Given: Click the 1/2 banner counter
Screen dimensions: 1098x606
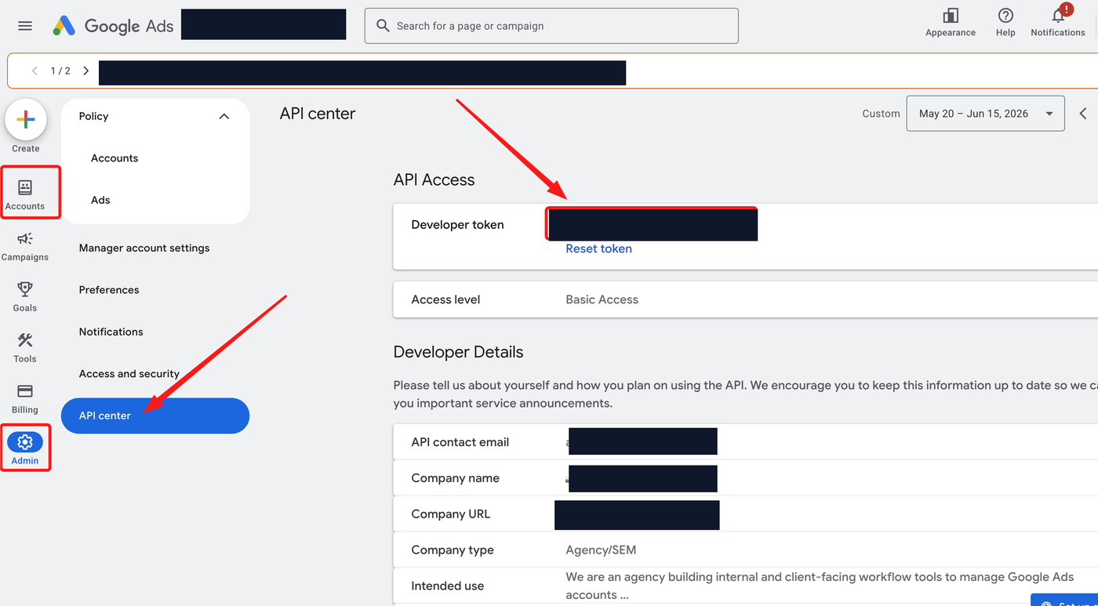Looking at the screenshot, I should pyautogui.click(x=60, y=71).
